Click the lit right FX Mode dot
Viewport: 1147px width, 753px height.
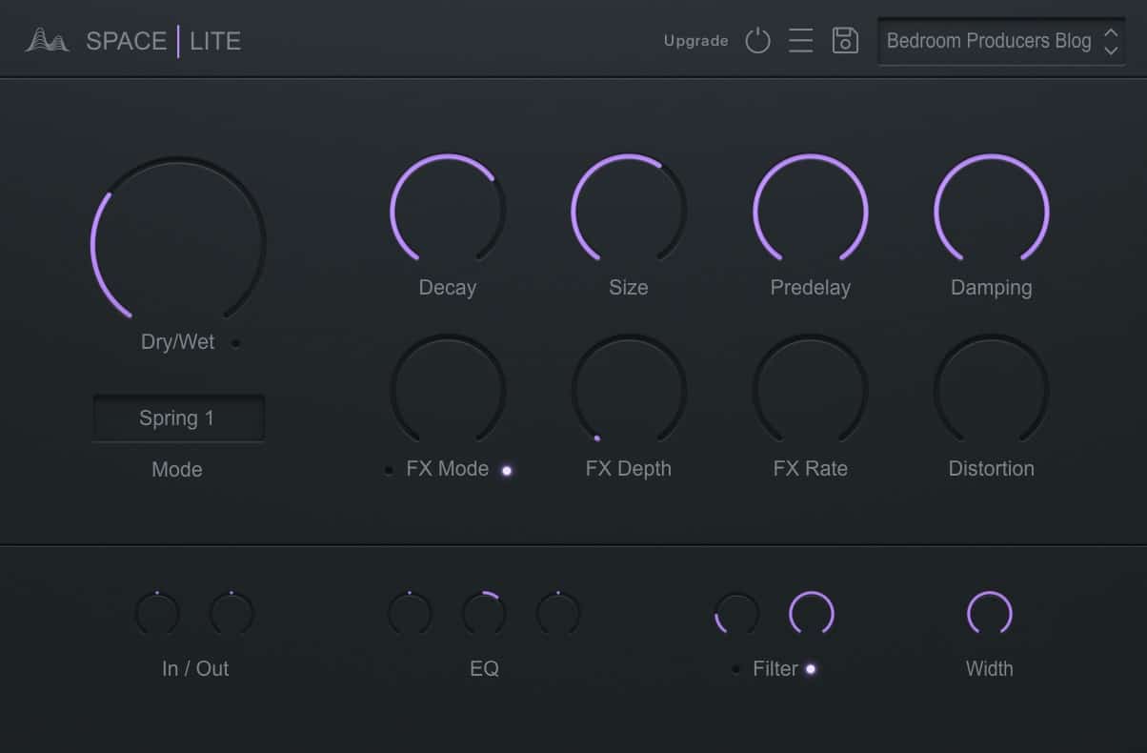tap(507, 470)
